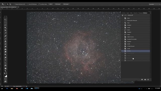Expand status bar info arrow
This screenshot has height=91, width=161.
tap(27, 86)
